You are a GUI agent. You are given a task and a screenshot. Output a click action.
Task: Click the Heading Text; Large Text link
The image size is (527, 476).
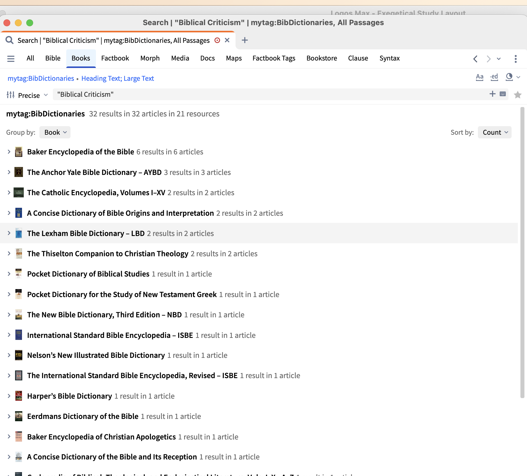point(118,78)
